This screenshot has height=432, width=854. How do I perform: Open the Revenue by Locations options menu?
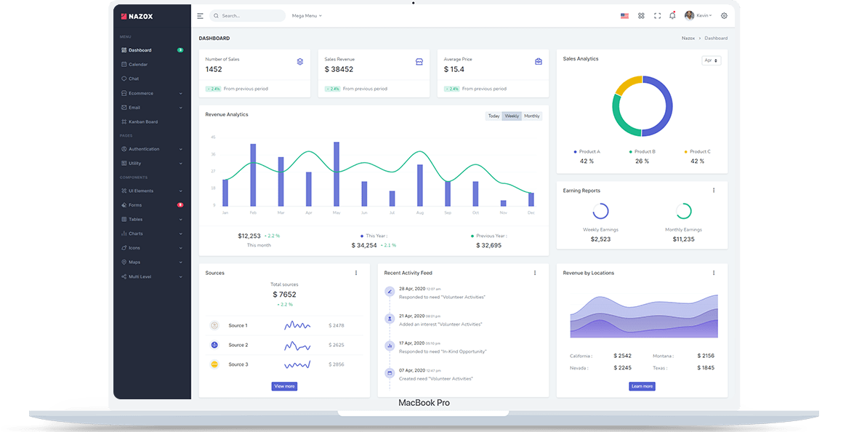click(x=714, y=273)
